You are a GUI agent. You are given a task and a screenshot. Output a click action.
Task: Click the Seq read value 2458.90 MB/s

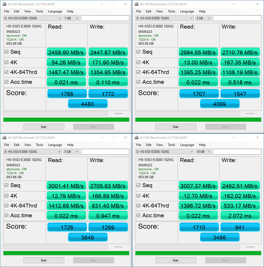pyautogui.click(x=66, y=52)
